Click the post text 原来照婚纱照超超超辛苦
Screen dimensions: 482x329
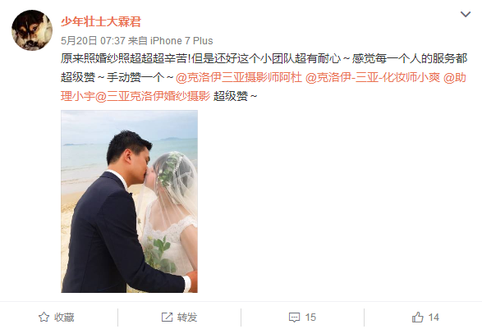(123, 58)
